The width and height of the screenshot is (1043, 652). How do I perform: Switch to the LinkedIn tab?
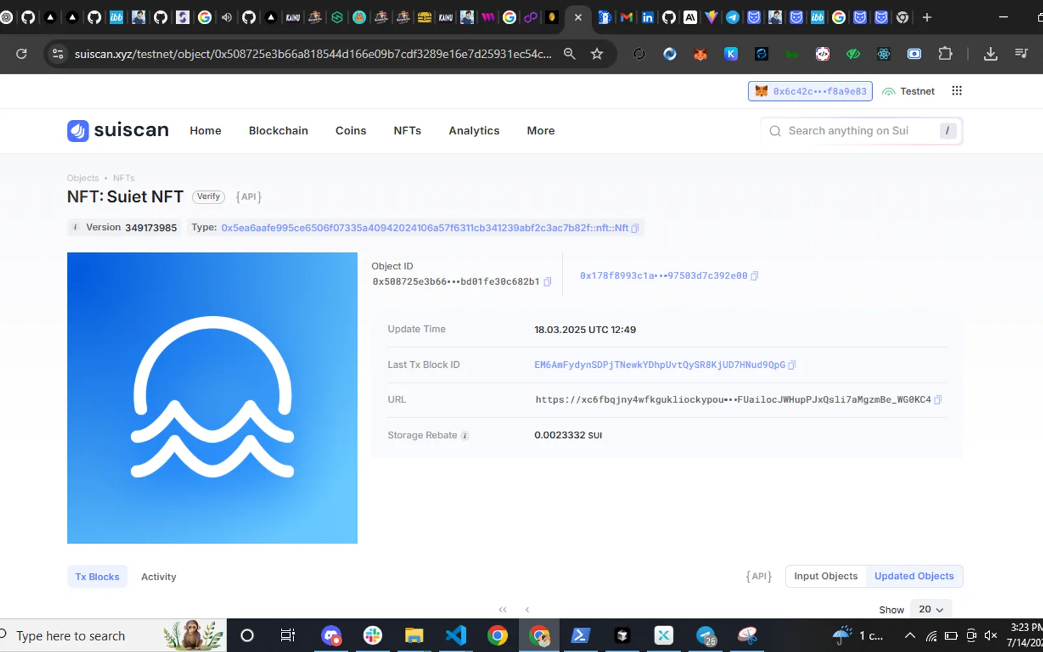pyautogui.click(x=647, y=18)
